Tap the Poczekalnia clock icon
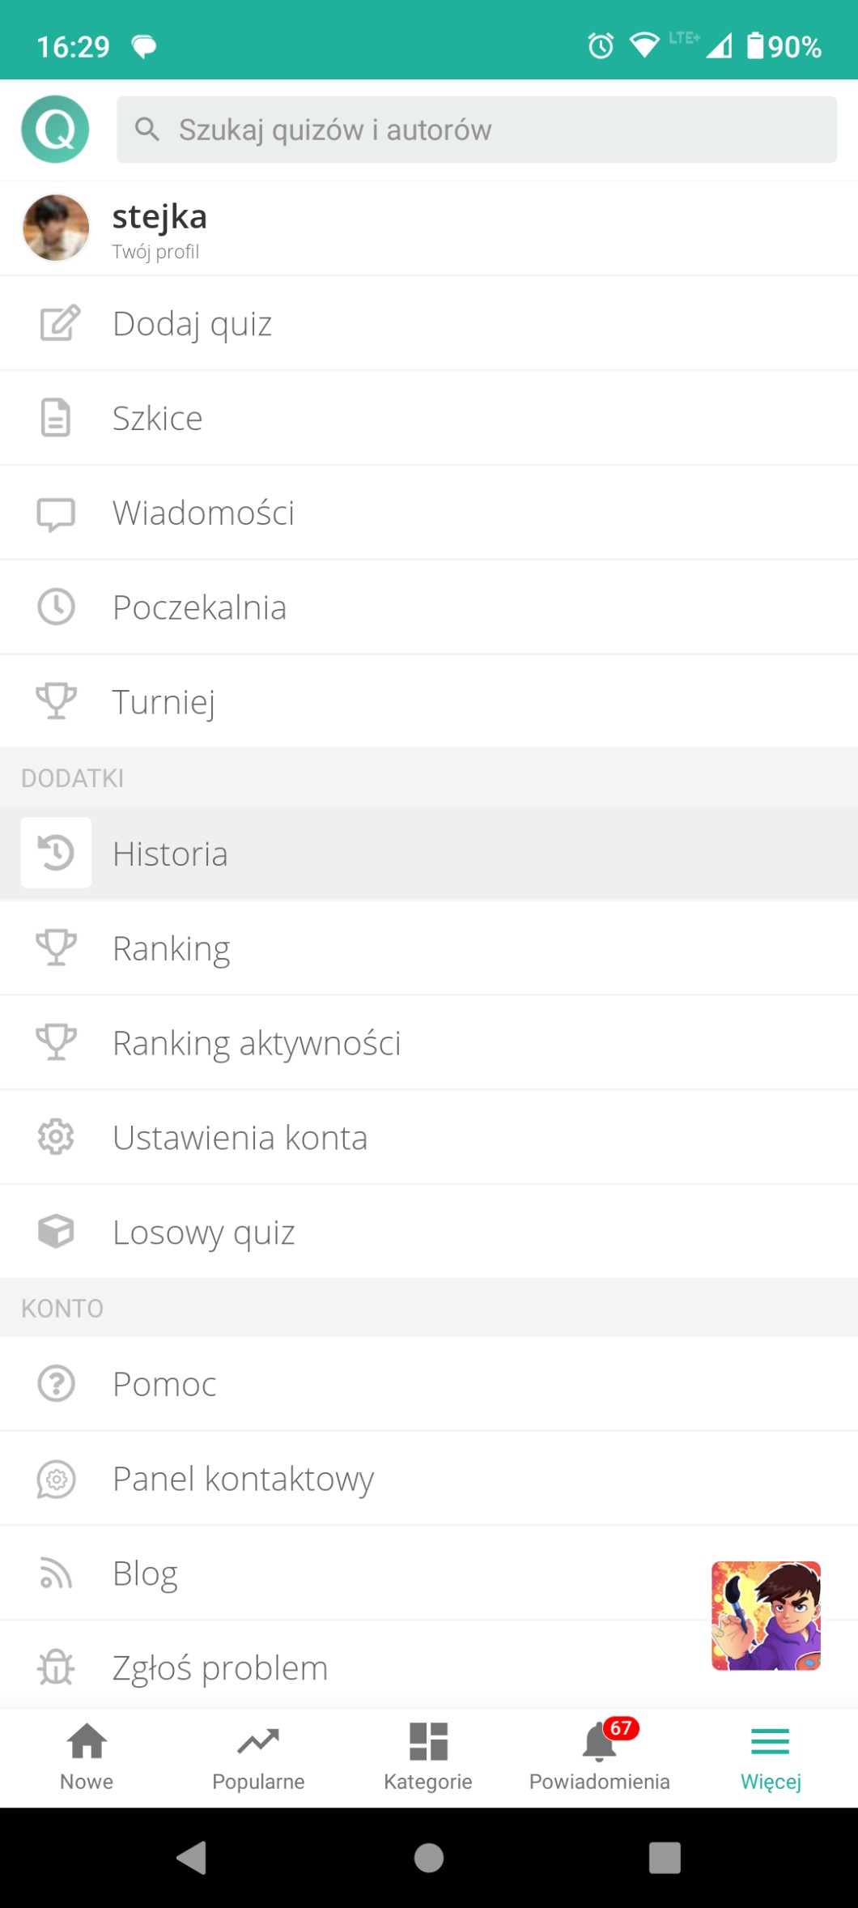Screen dimensions: 858x1908 pyautogui.click(x=56, y=607)
